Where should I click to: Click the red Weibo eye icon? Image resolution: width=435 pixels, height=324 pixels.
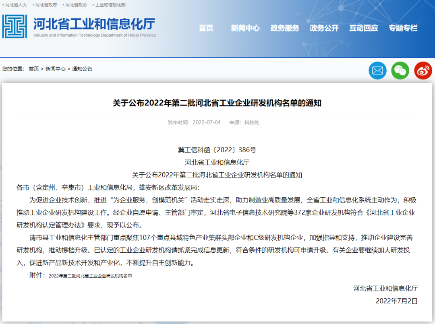pyautogui.click(x=423, y=70)
